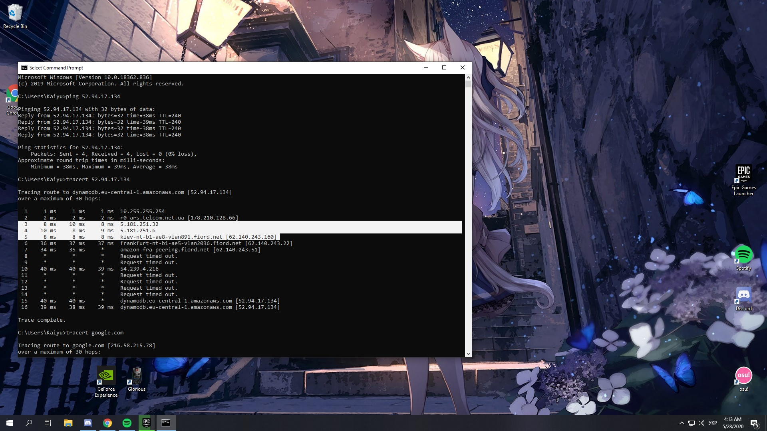
Task: Click the console scrollbar down arrow
Action: point(468,354)
